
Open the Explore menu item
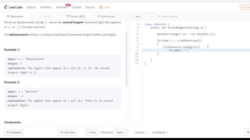coord(31,7)
